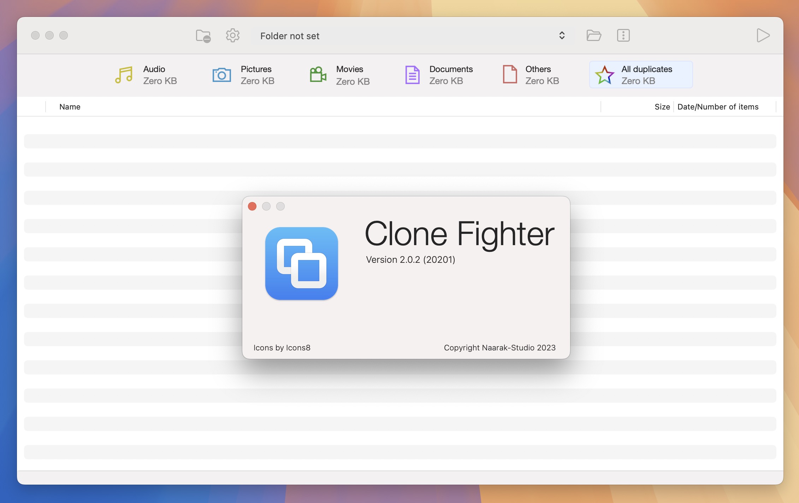The image size is (799, 503).
Task: Expand the folder selection updown control
Action: (560, 35)
